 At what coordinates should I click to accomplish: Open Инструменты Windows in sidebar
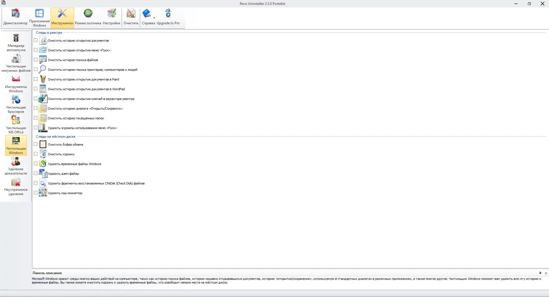pos(16,84)
